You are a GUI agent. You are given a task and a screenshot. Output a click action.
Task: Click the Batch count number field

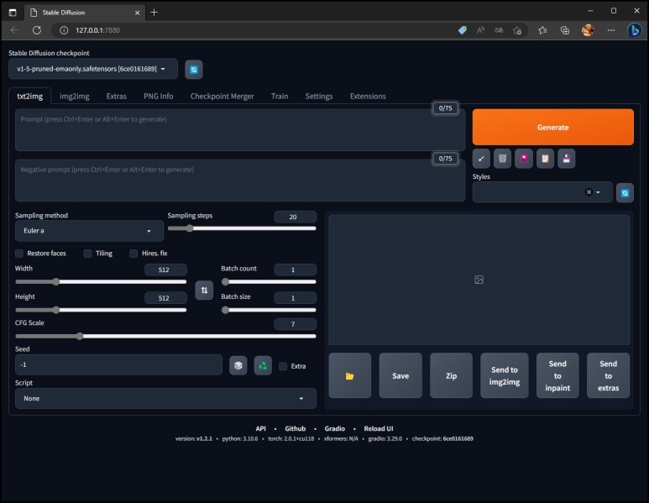[295, 270]
